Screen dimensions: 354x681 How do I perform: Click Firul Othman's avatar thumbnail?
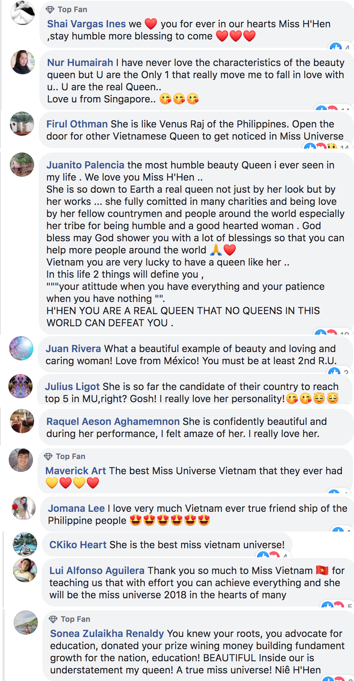point(22,123)
